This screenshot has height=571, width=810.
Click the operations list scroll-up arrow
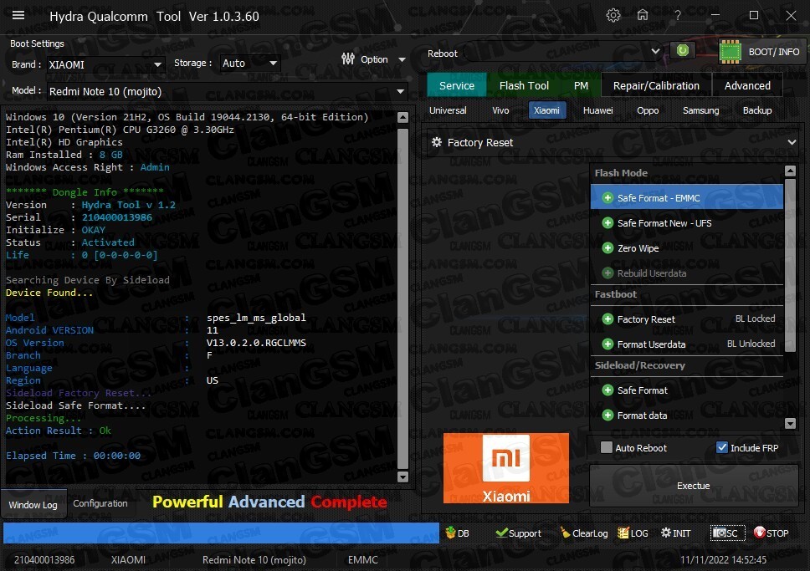coord(790,171)
